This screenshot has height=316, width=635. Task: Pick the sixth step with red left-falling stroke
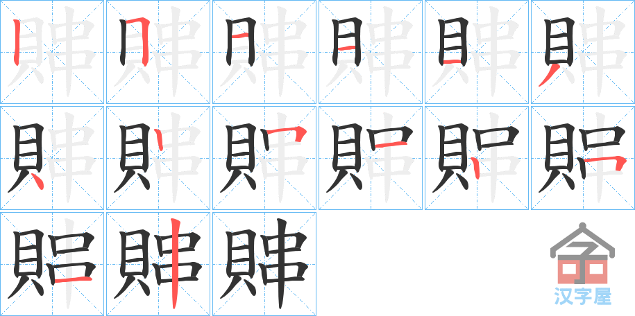pos(583,52)
